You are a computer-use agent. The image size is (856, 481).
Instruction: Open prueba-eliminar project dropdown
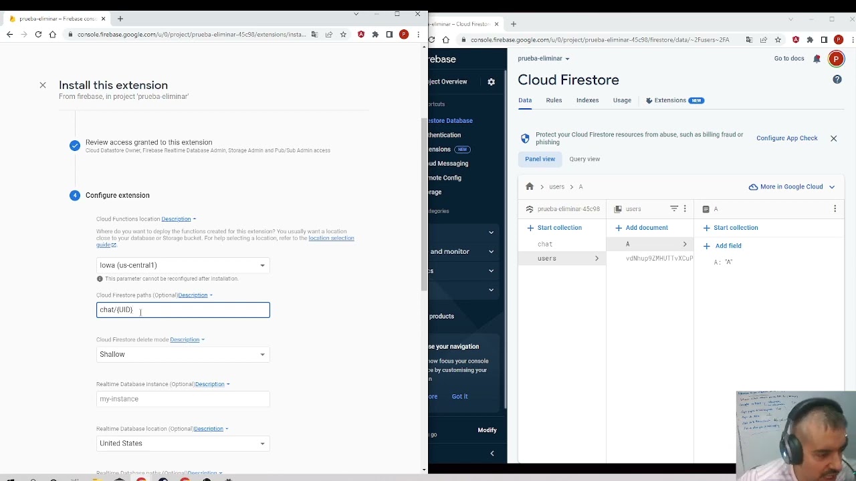click(x=544, y=59)
